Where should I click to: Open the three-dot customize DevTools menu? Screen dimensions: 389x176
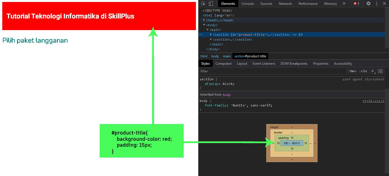click(376, 3)
